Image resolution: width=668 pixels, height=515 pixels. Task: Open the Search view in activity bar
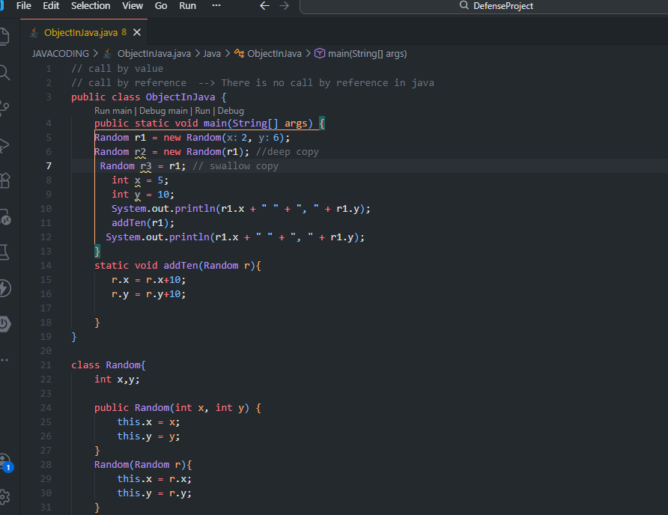[4, 73]
